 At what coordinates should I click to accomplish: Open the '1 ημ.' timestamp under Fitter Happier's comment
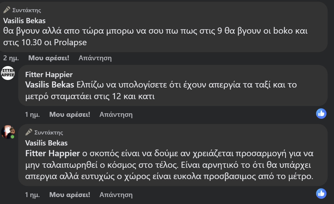click(x=32, y=114)
